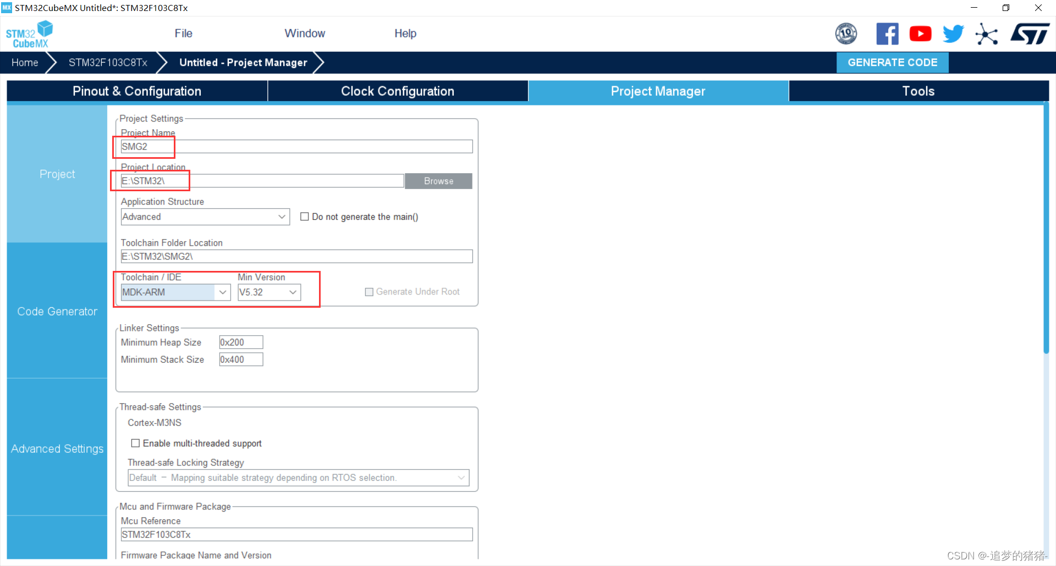Open the Help menu
This screenshot has width=1056, height=566.
[405, 34]
